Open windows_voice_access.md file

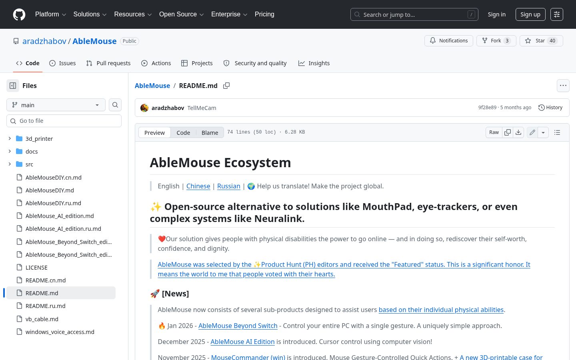tap(60, 332)
